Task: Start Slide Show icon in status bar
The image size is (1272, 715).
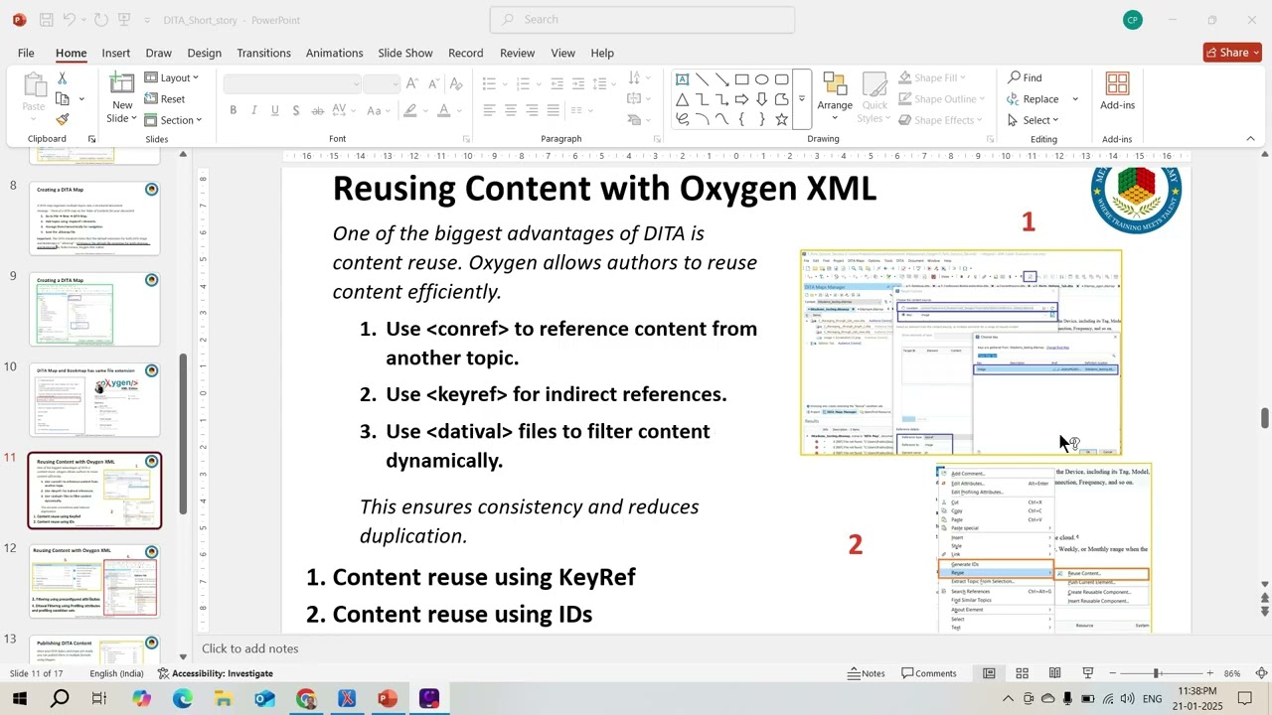Action: coord(1088,673)
